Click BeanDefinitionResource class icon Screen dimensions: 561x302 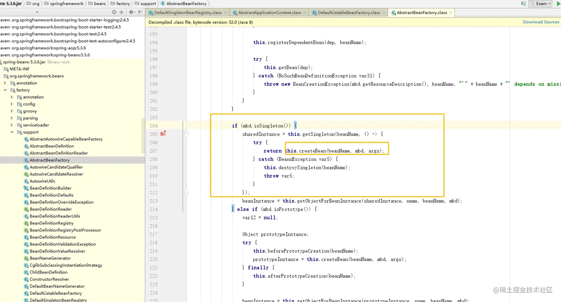26,238
